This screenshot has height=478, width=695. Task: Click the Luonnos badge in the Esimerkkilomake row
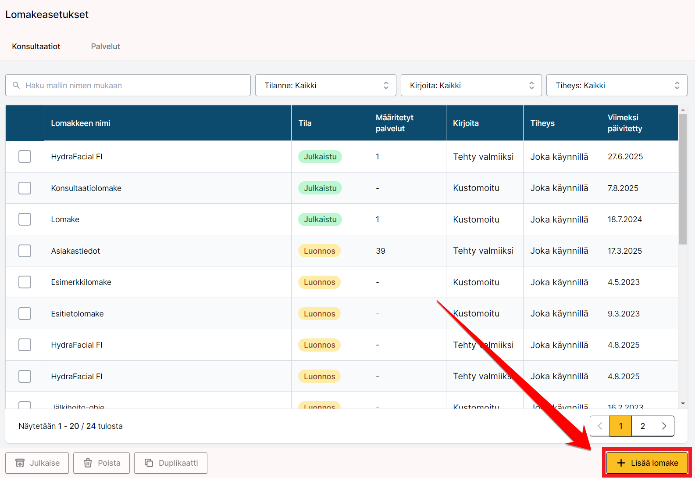(x=319, y=282)
